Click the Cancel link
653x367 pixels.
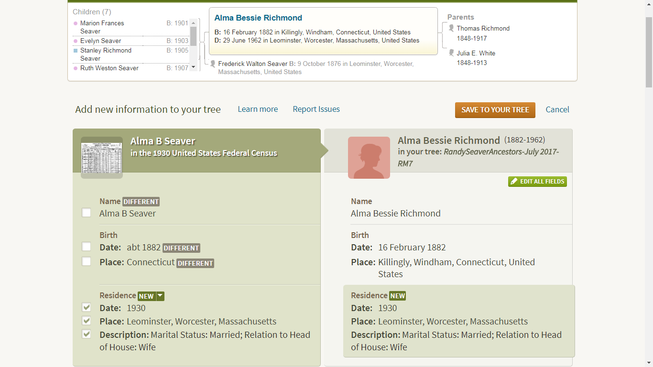pos(557,109)
